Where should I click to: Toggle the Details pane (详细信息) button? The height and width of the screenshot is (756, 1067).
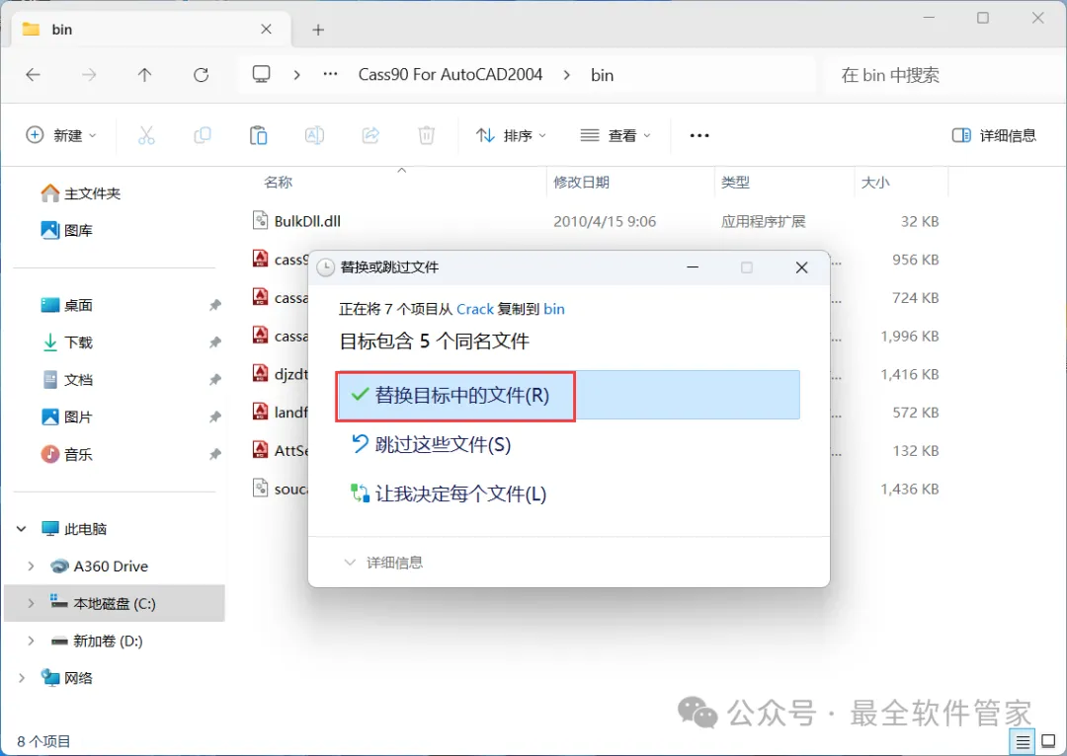click(994, 135)
